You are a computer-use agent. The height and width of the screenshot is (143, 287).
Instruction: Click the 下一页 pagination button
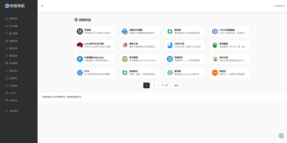click(x=164, y=85)
